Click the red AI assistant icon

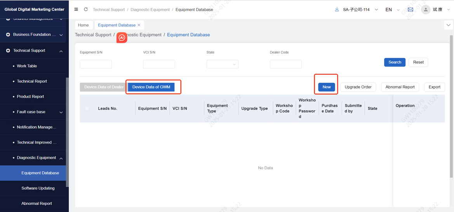(122, 38)
